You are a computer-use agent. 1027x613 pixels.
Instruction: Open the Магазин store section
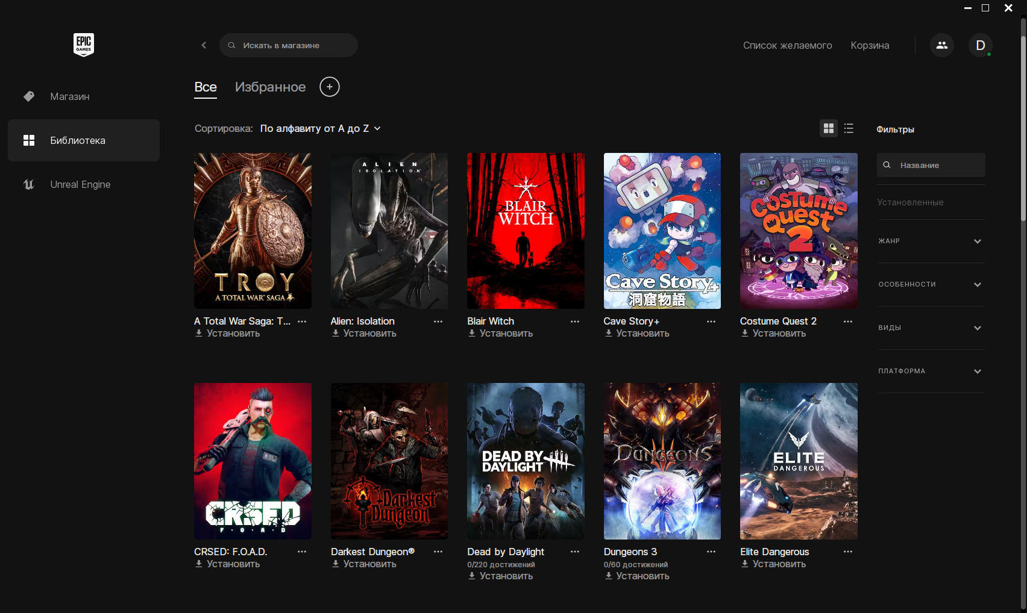pos(84,96)
